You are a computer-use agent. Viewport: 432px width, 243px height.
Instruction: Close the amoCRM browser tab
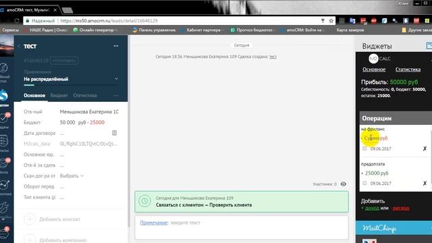[55, 10]
